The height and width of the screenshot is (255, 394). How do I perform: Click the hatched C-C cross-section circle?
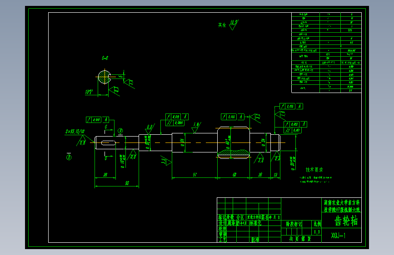click(104, 77)
